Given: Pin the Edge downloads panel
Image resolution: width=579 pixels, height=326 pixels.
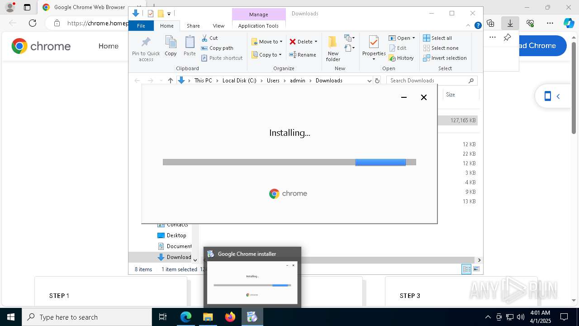Looking at the screenshot, I should click(507, 38).
